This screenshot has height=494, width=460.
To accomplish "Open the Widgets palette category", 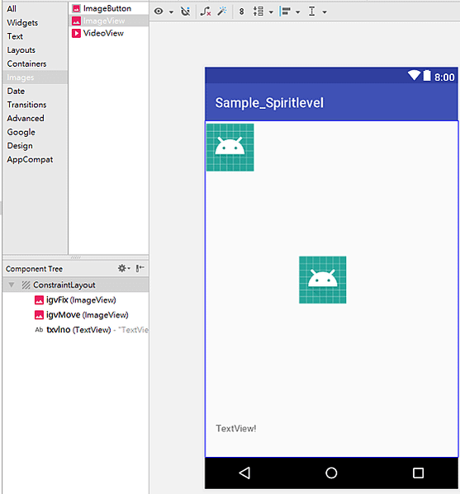I will click(x=22, y=23).
